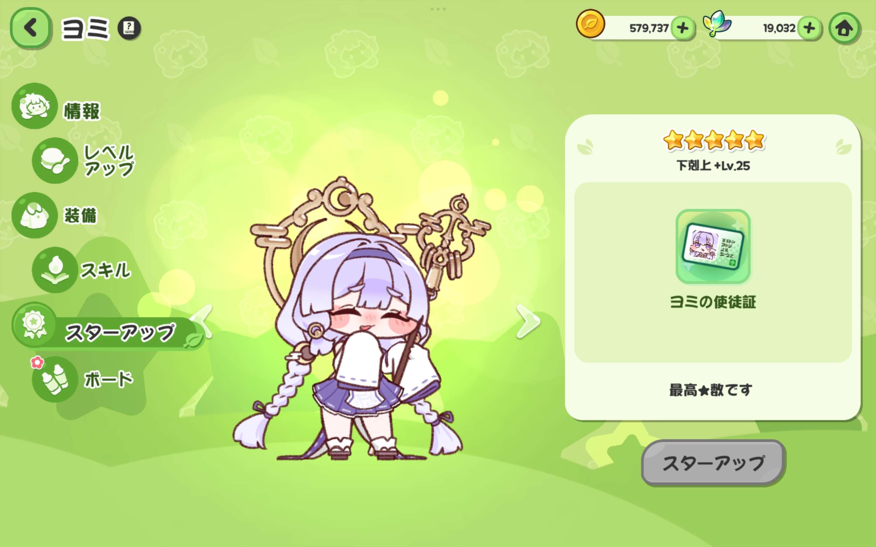Click the back arrow button
This screenshot has width=876, height=547.
(31, 28)
